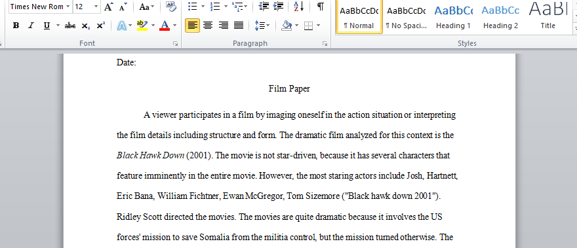Open the font name combo box

point(40,7)
